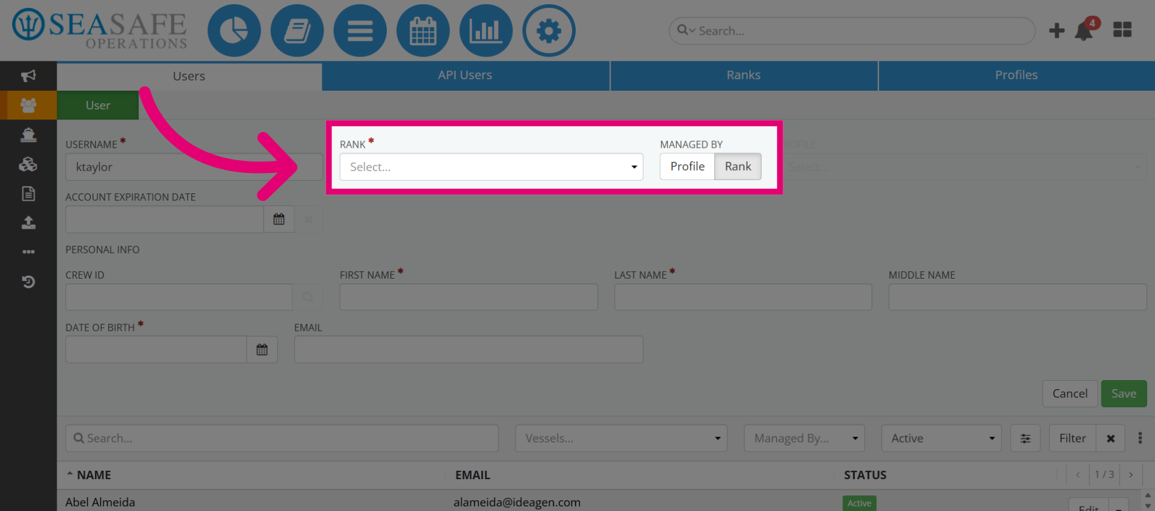1155x511 pixels.
Task: Open the bar chart reports module
Action: click(486, 31)
